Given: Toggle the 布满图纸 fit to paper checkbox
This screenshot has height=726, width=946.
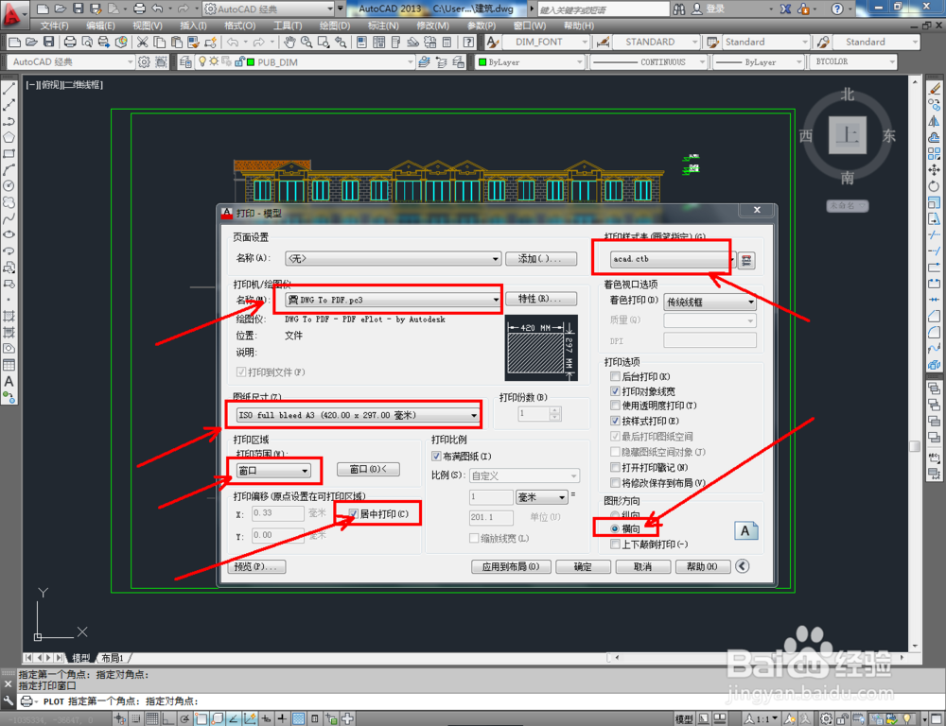Looking at the screenshot, I should [x=436, y=457].
